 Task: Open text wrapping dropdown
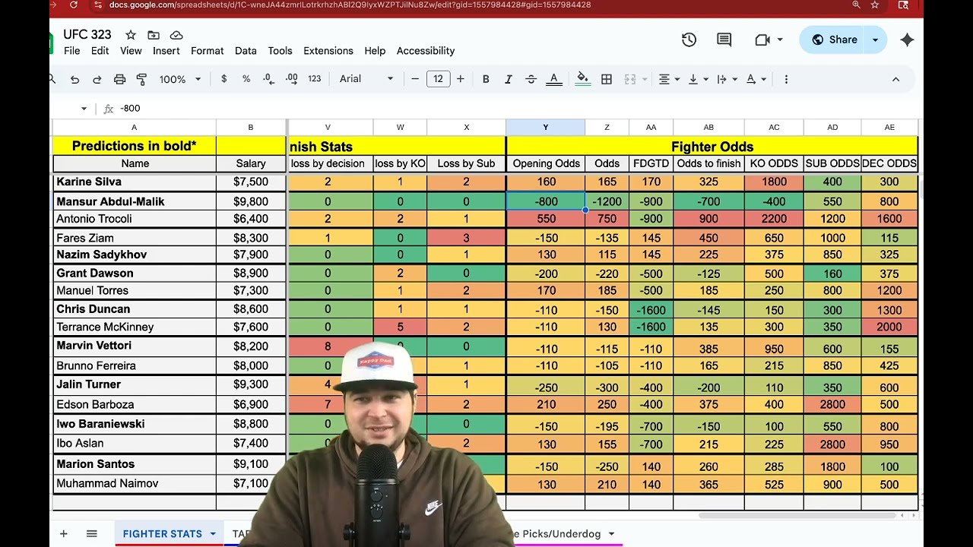pos(726,79)
